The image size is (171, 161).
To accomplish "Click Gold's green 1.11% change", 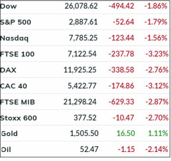I will [x=158, y=134].
